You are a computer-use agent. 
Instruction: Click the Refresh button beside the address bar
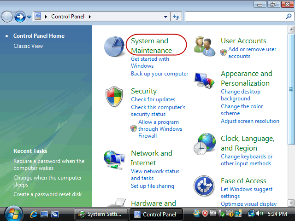[x=176, y=17]
